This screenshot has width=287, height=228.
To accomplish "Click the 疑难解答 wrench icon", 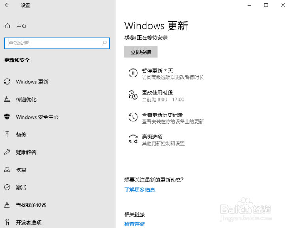I will (x=7, y=152).
